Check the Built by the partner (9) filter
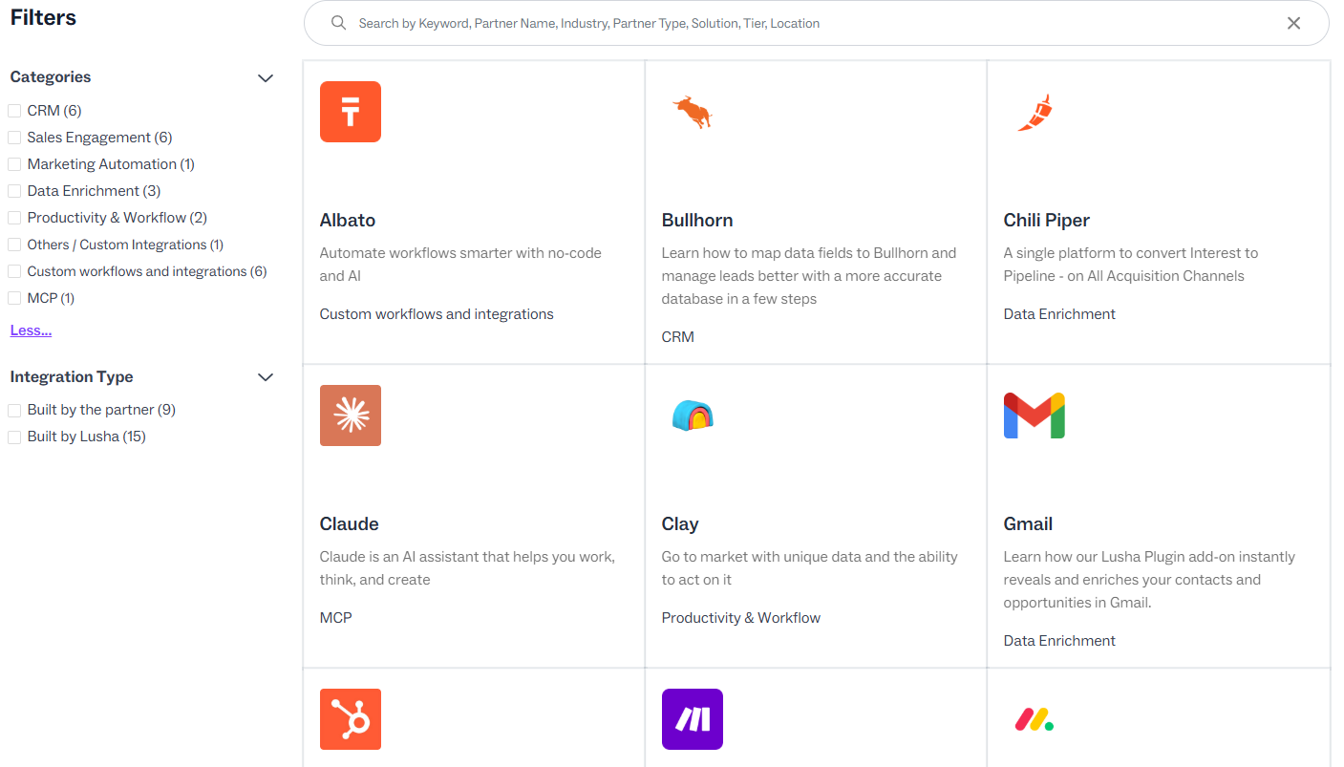 coord(14,410)
